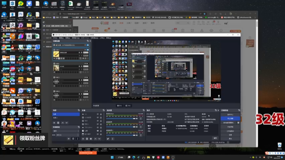The width and height of the screenshot is (285, 160).
Task: Pop out the Sources dock panel
Action: (x=104, y=110)
